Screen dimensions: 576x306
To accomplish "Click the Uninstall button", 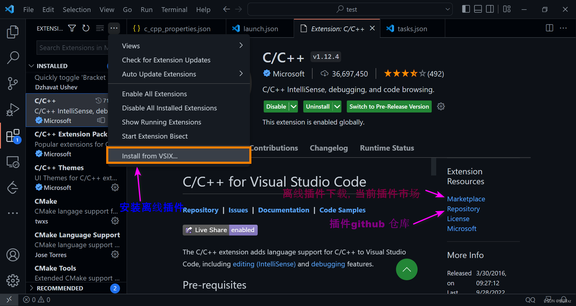I will (318, 106).
